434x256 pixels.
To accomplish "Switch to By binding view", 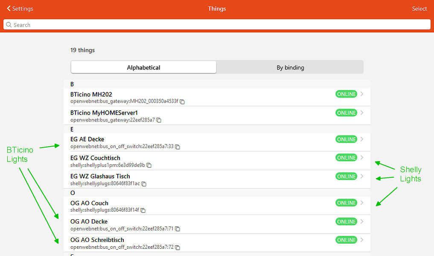I will (x=290, y=68).
